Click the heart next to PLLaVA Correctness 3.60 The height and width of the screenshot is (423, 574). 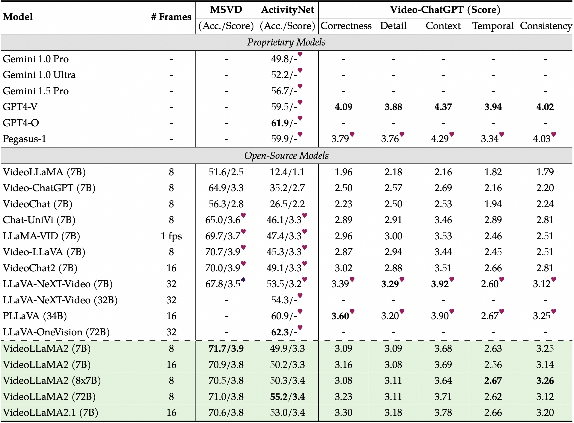point(352,311)
